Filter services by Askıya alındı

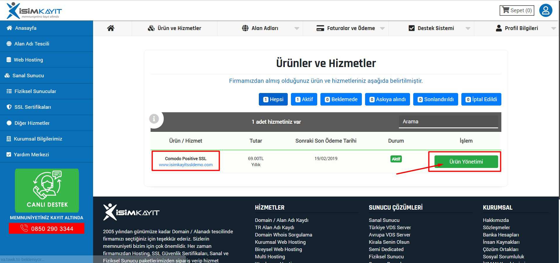coord(388,99)
